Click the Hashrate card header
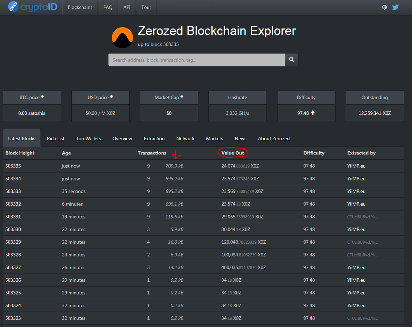This screenshot has width=412, height=327. pyautogui.click(x=238, y=97)
